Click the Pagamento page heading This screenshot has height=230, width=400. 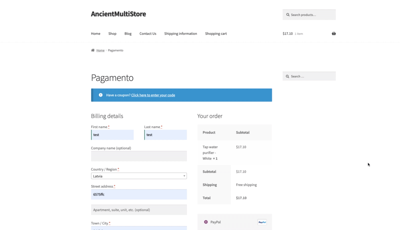coord(112,78)
